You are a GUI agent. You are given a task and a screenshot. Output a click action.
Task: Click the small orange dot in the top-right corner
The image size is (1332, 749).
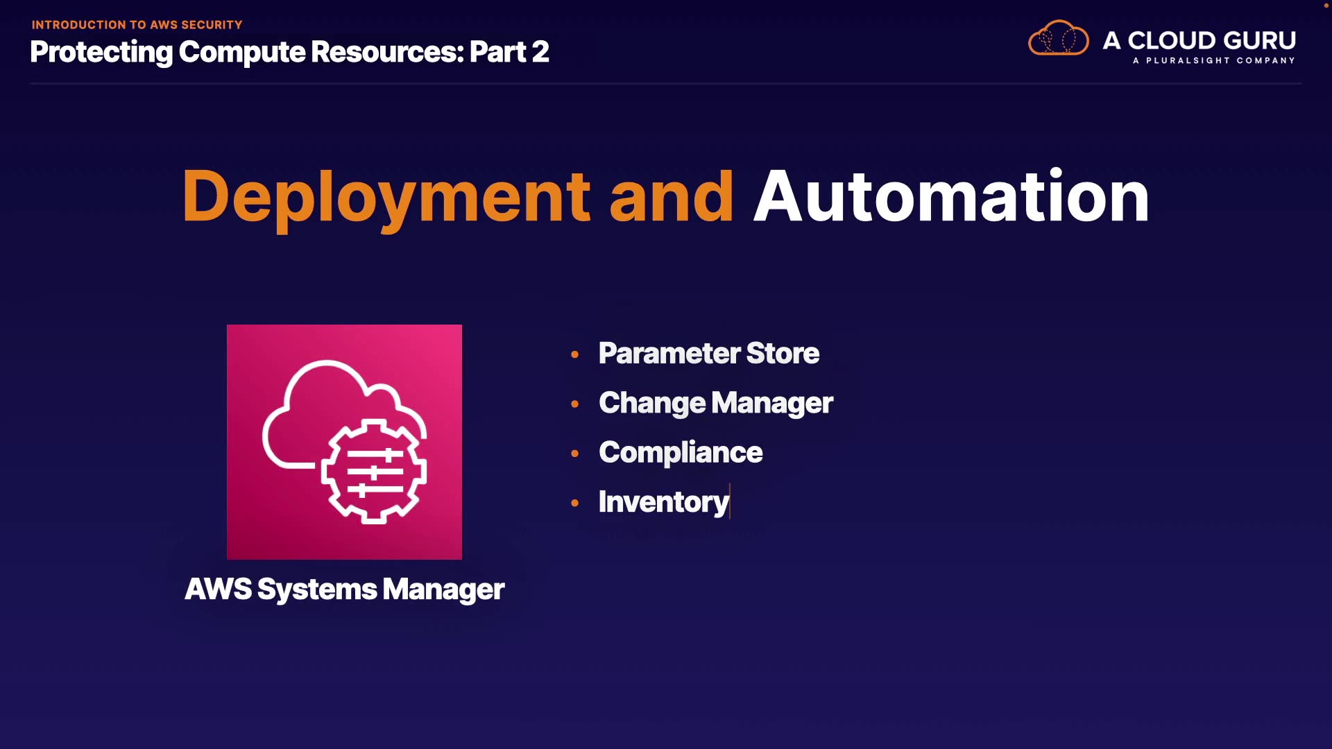[x=1326, y=6]
